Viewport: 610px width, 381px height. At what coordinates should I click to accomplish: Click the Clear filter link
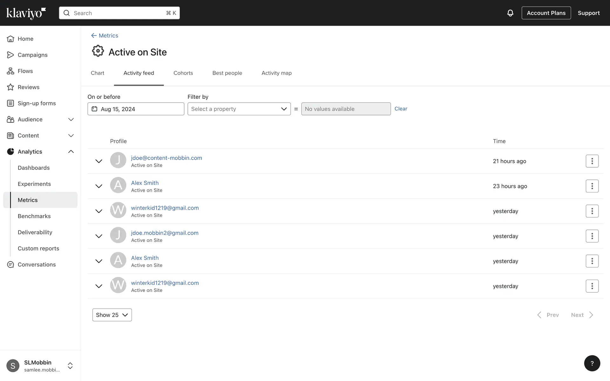[x=401, y=109]
